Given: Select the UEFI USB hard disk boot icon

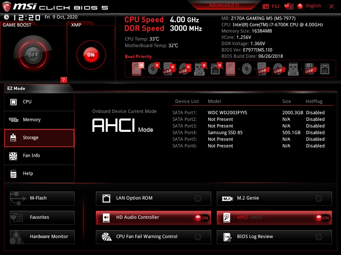Looking at the screenshot, I should coord(169,69).
